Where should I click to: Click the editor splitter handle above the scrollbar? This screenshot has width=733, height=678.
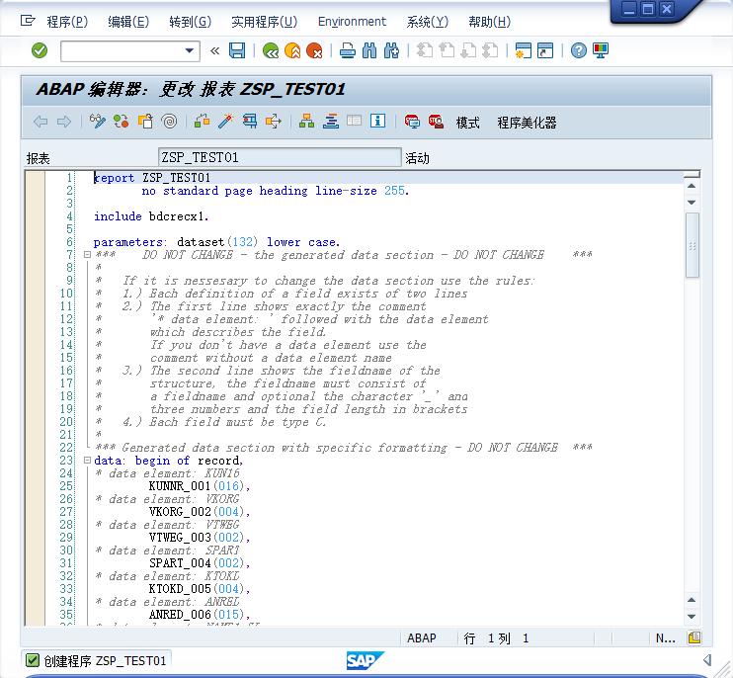(692, 174)
